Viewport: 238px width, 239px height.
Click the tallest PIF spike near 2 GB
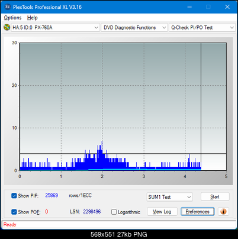click(102, 156)
